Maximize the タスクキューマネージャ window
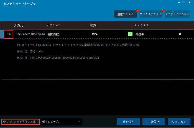 184,2
